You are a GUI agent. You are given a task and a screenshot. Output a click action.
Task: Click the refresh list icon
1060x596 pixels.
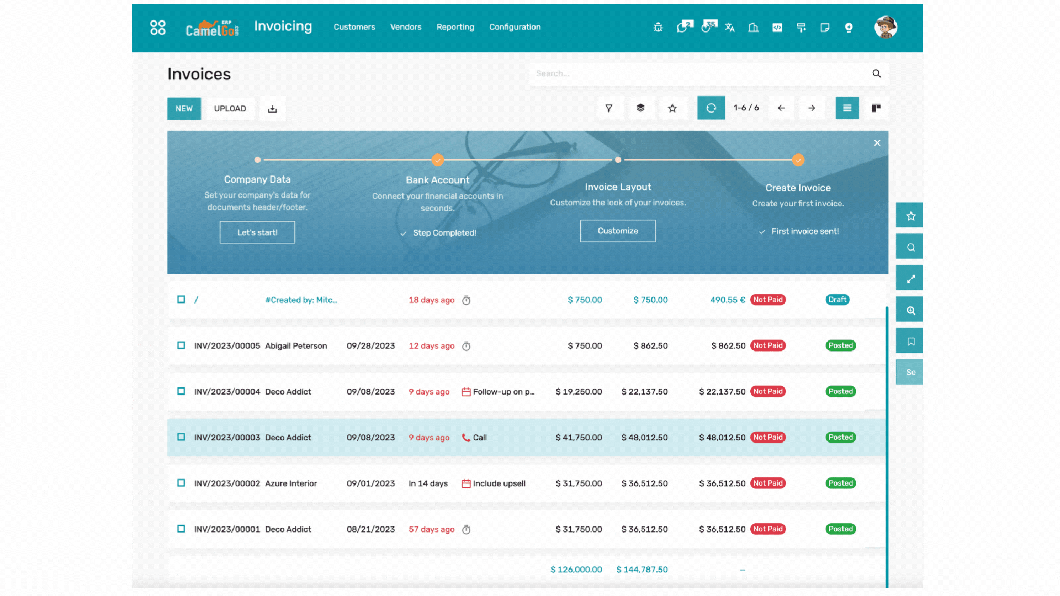[711, 108]
